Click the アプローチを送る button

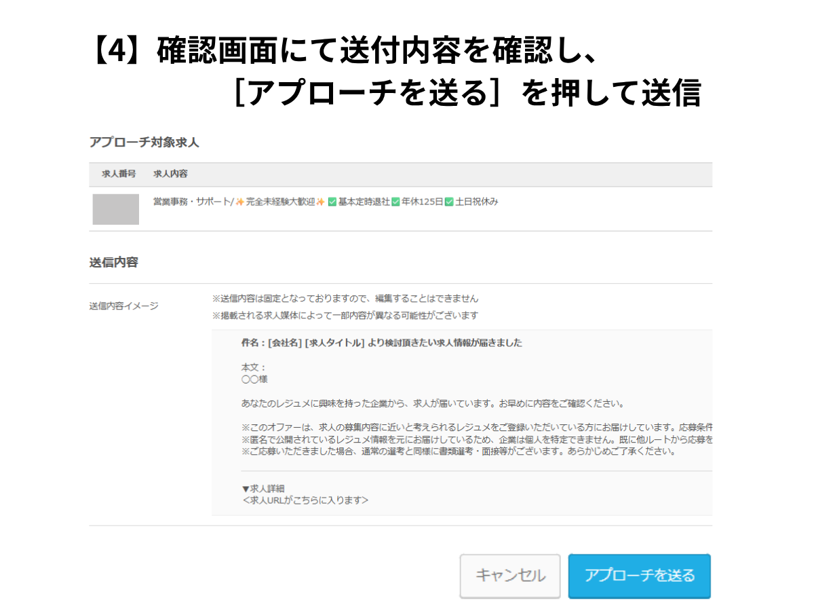[x=639, y=576]
